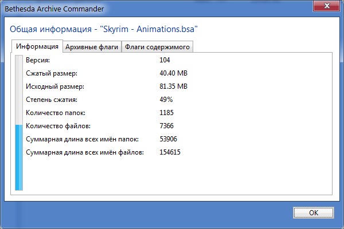The image size is (344, 229).
Task: Select the 49% compression ratio value
Action: (x=166, y=100)
